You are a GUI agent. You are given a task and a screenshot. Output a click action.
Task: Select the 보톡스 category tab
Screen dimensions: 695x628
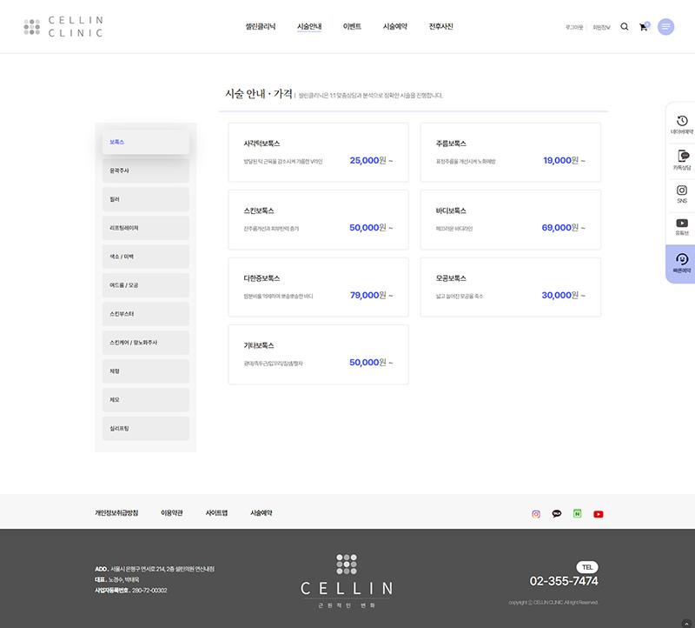coord(146,142)
